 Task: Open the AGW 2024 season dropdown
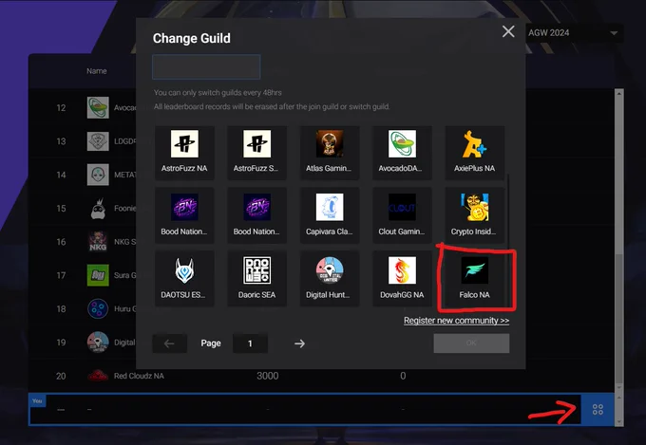[x=574, y=33]
